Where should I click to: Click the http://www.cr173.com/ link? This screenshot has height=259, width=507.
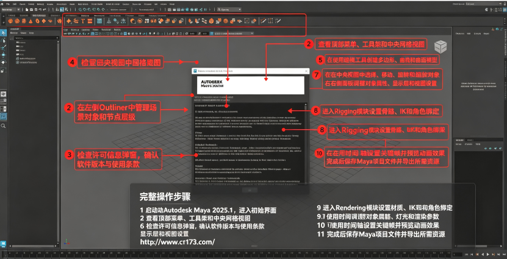tap(177, 242)
